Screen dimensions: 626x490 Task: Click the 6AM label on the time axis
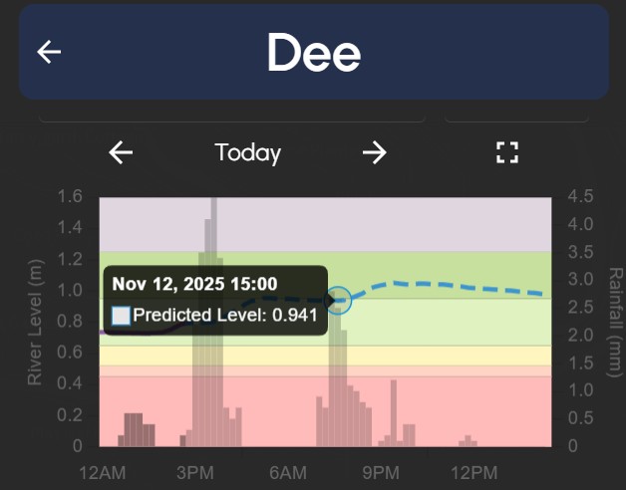click(288, 471)
